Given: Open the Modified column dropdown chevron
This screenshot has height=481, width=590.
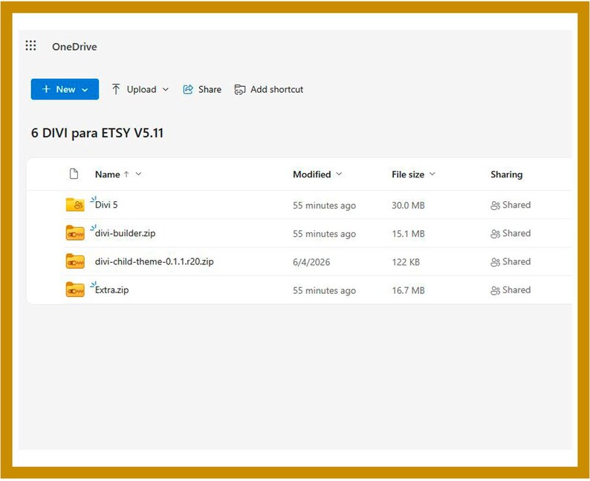Looking at the screenshot, I should 339,174.
